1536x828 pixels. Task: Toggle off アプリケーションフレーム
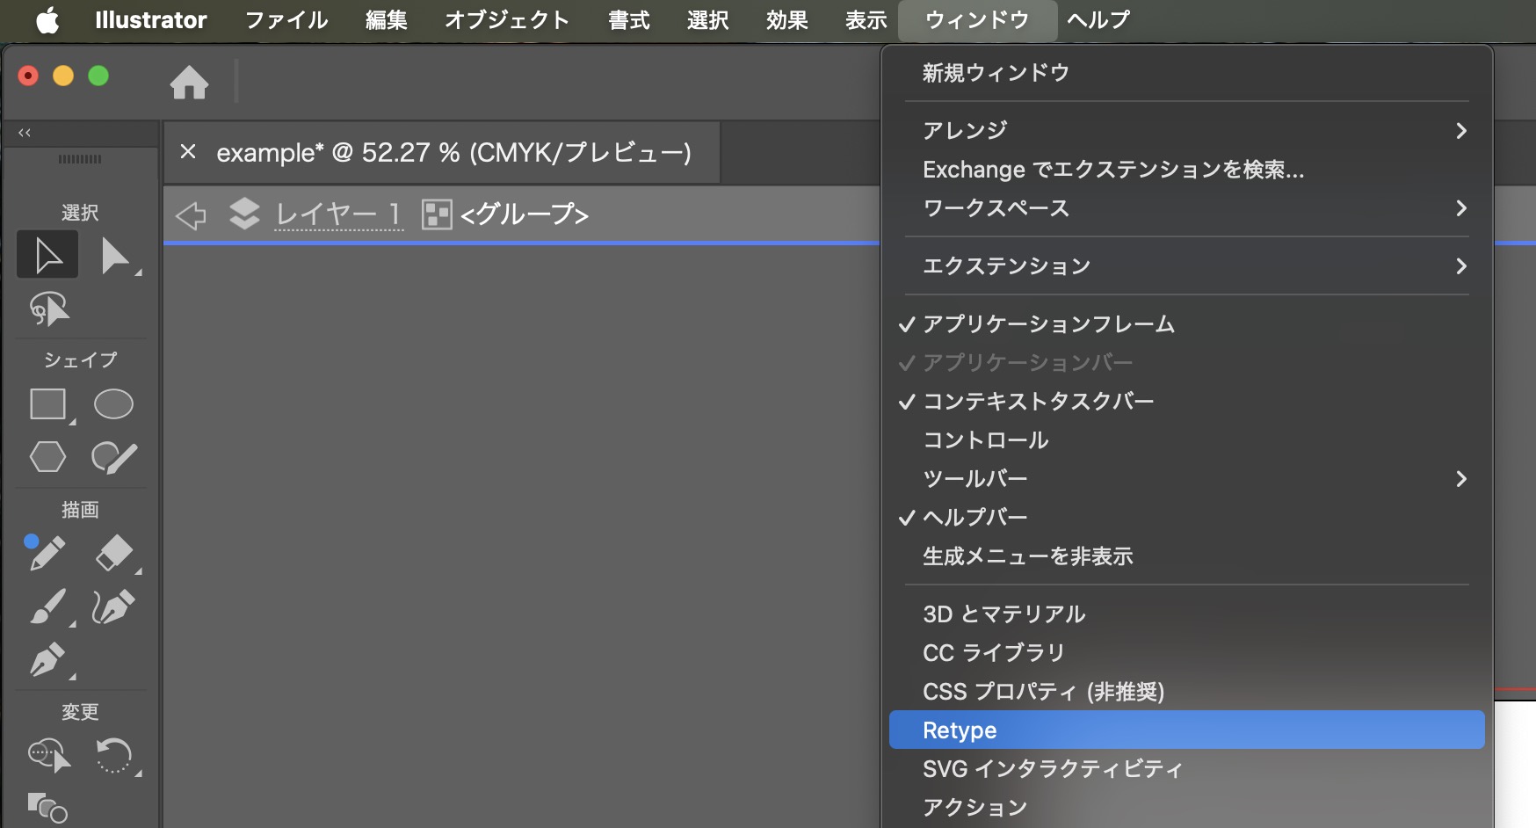coord(1047,323)
